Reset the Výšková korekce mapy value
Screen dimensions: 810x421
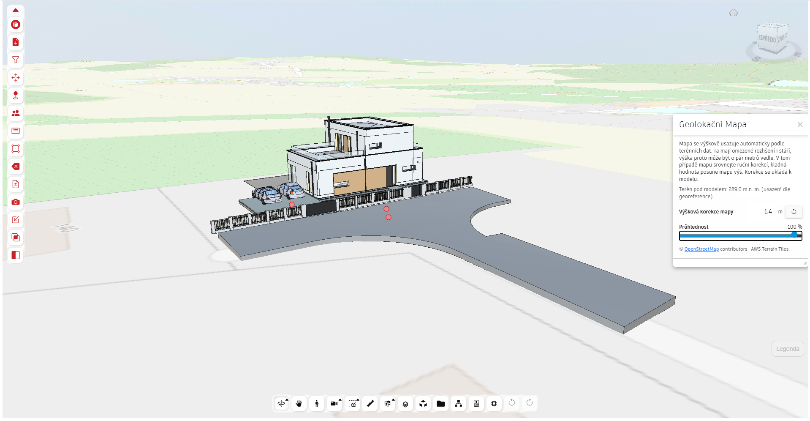(794, 212)
